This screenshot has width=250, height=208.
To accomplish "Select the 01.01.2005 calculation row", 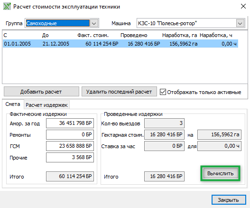I will (120, 44).
